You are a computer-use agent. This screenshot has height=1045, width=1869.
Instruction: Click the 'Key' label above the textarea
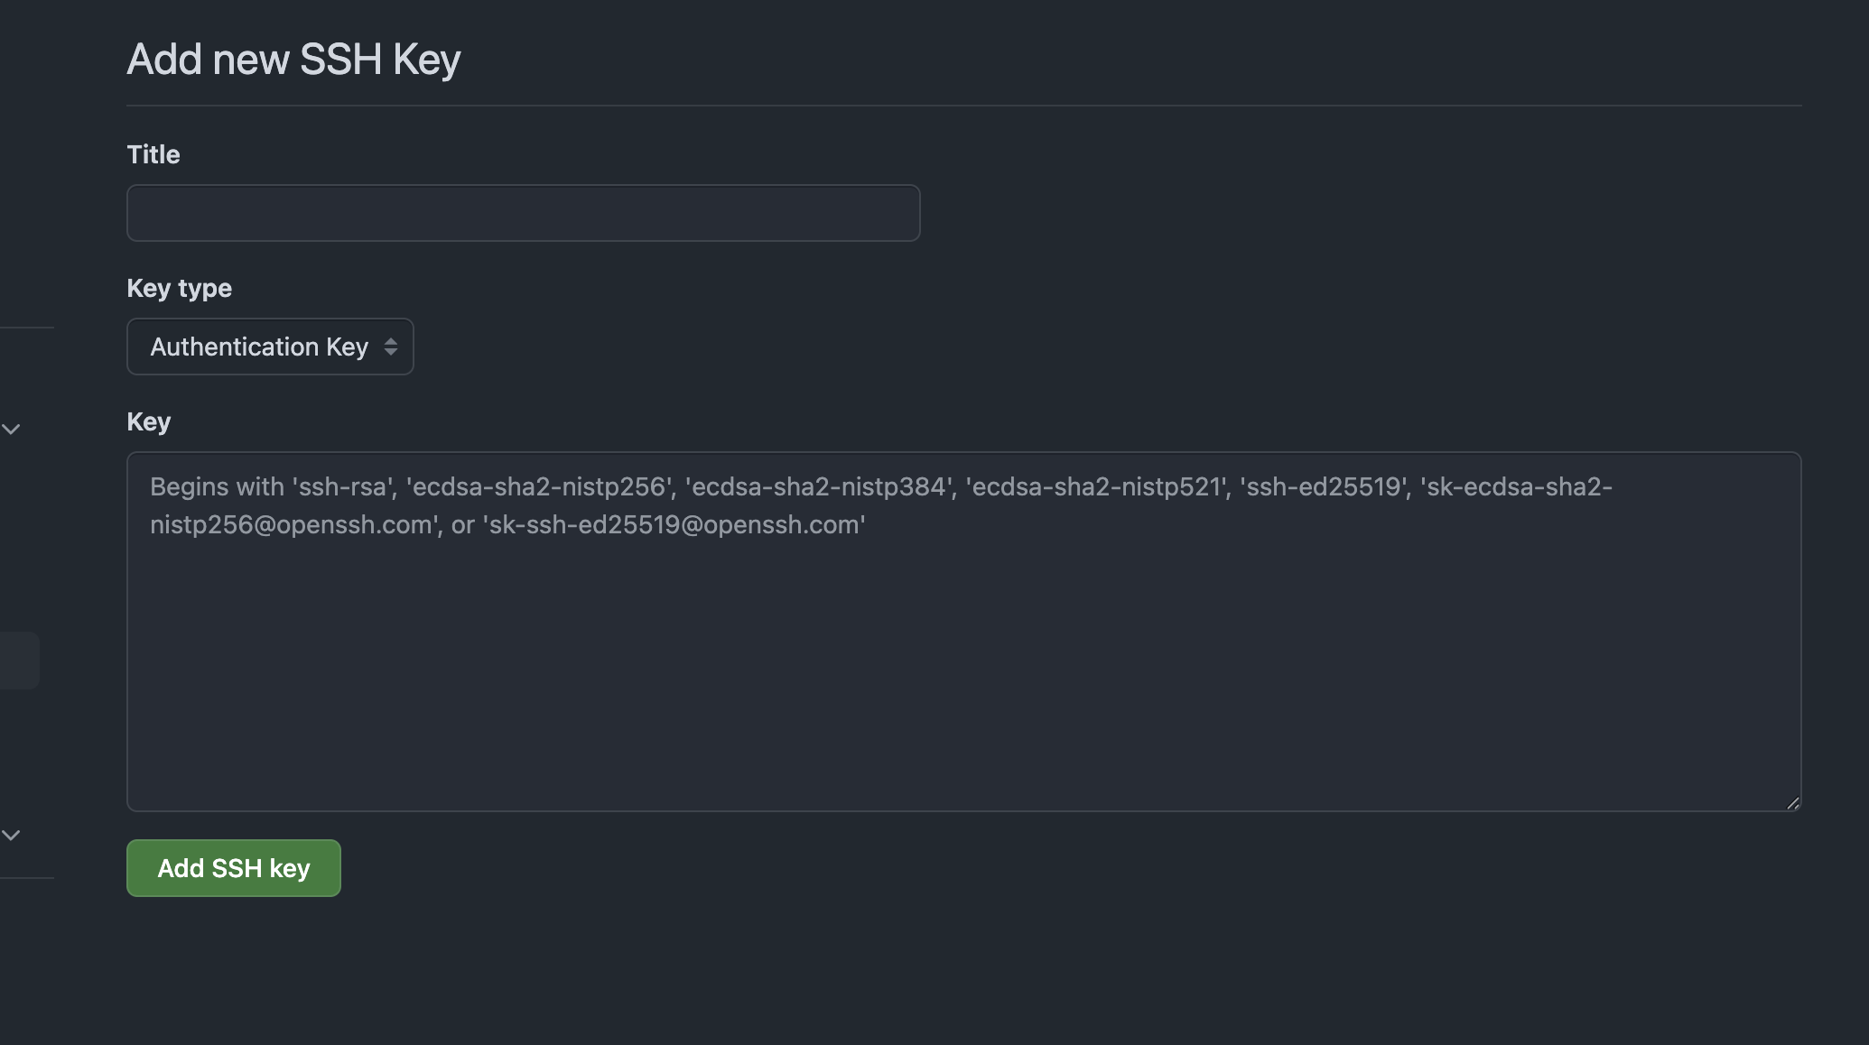click(x=149, y=422)
